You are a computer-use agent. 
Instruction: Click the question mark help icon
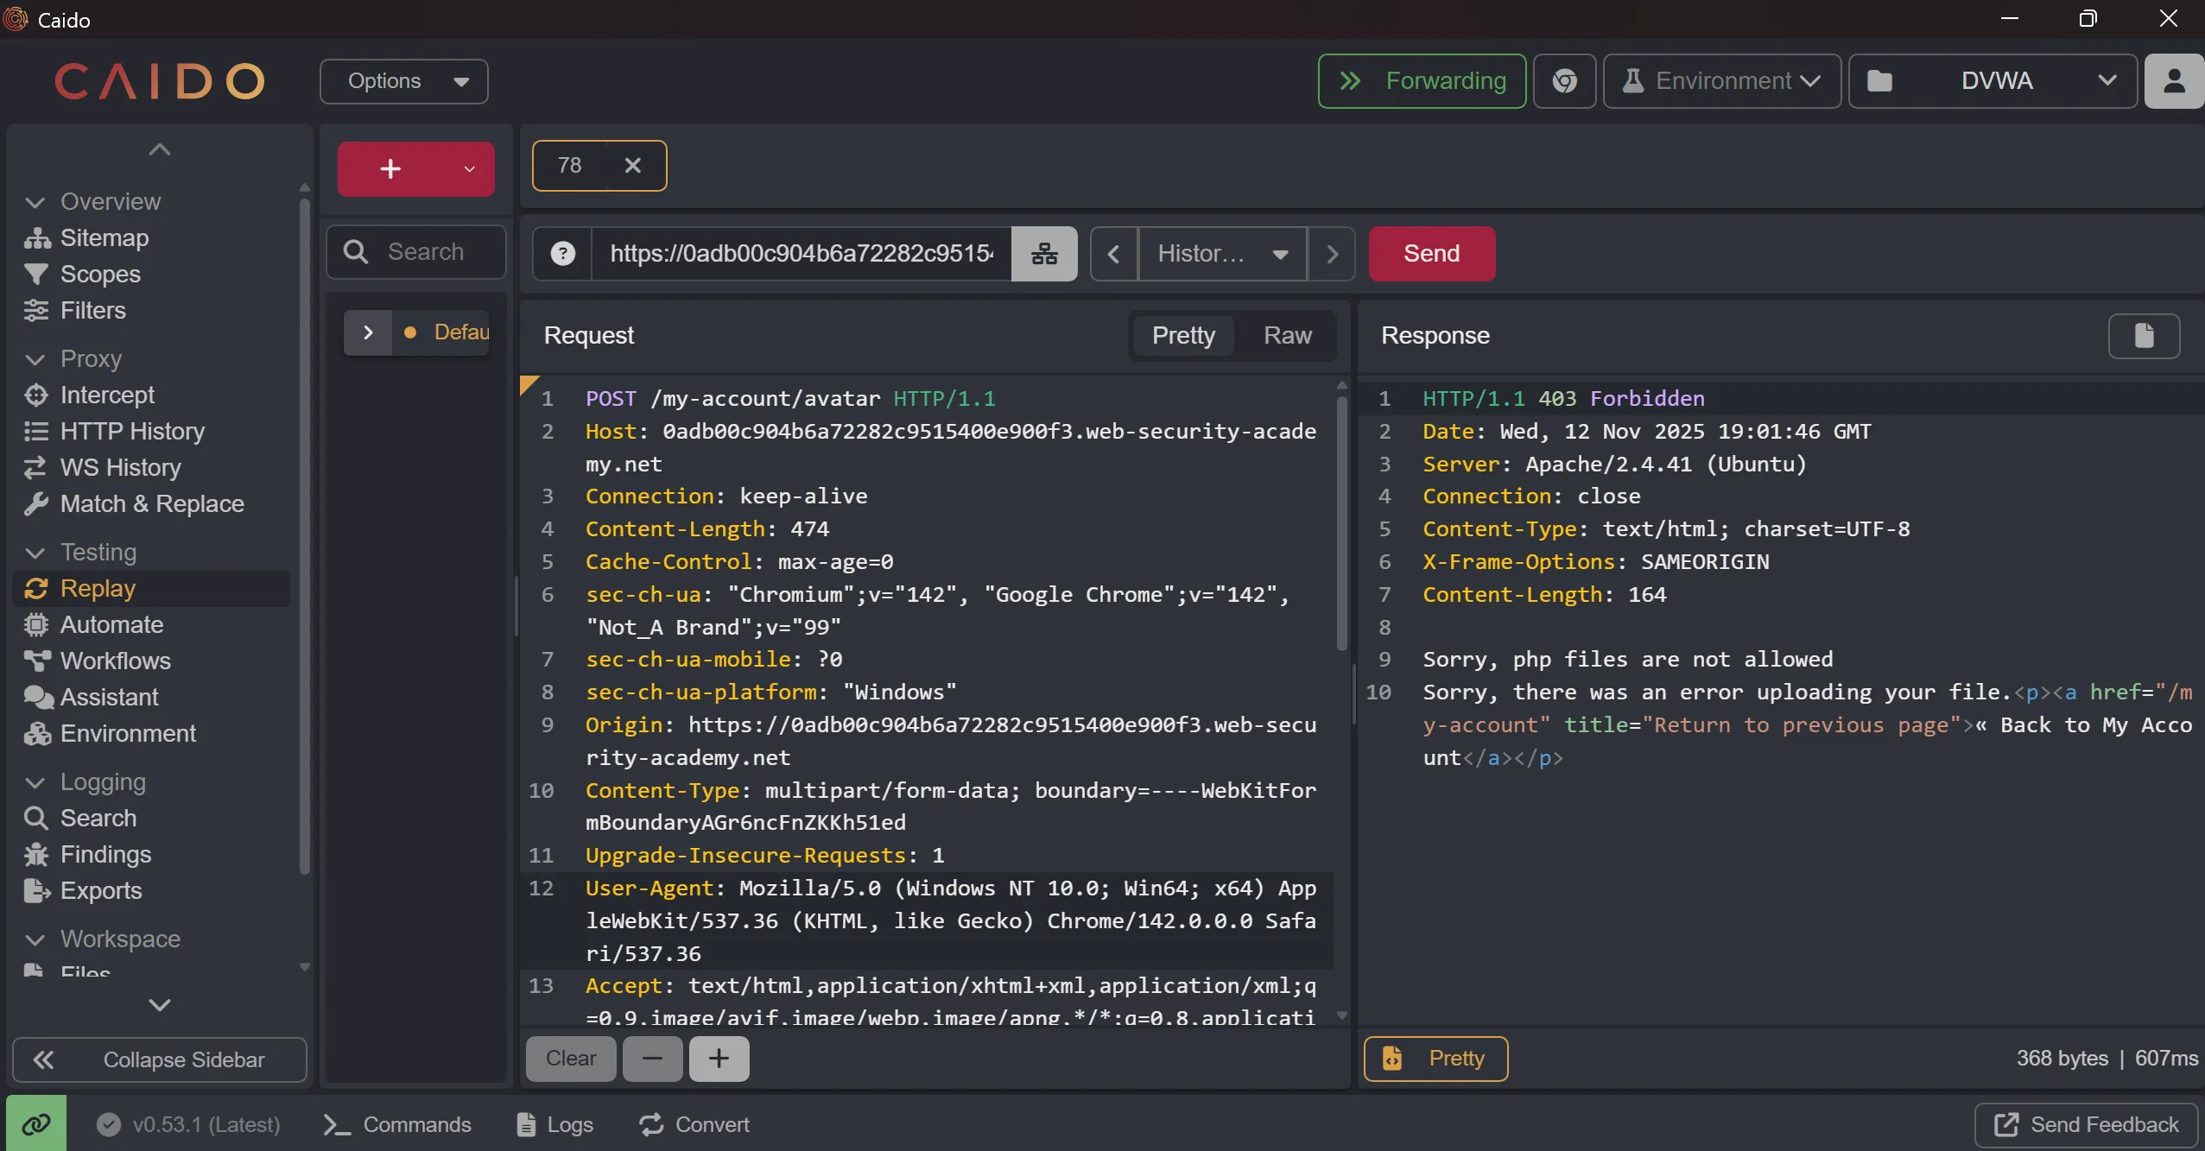563,254
